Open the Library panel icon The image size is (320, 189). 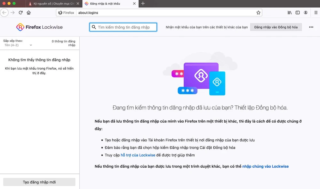coord(290,12)
